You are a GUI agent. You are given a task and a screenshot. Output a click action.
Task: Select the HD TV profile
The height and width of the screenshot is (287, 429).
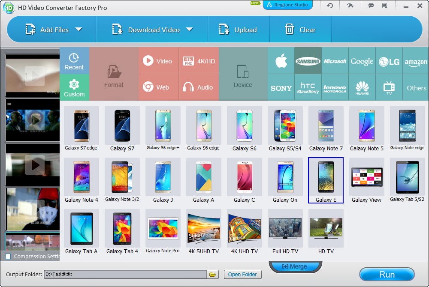pos(326,232)
